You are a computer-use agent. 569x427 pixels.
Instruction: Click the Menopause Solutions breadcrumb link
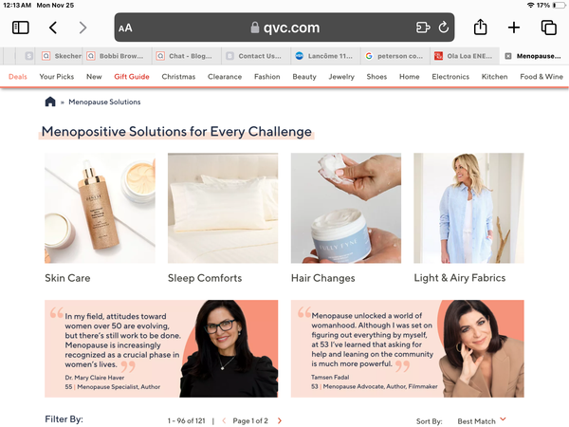pyautogui.click(x=104, y=102)
